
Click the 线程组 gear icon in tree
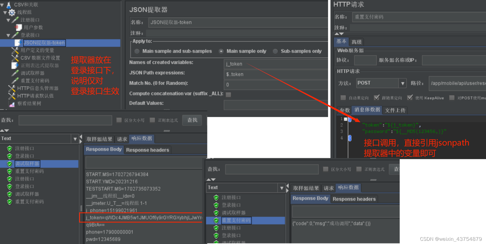[x=12, y=12]
